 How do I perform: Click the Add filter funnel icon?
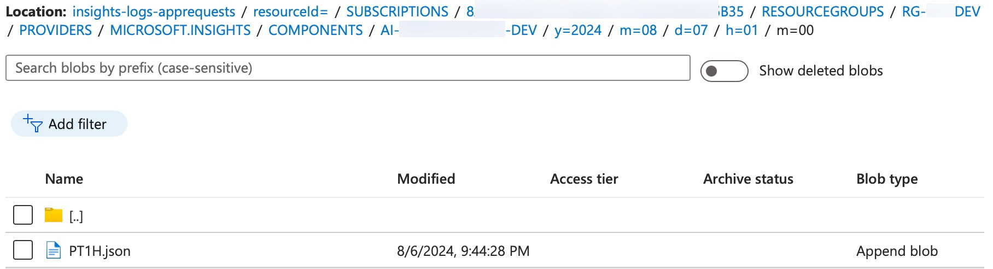point(33,124)
